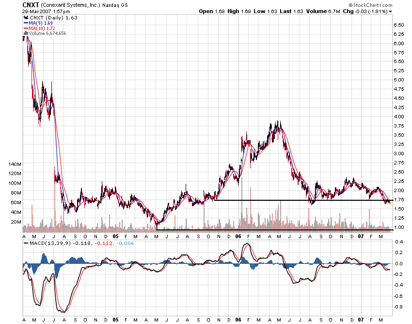Click the Low 1.63 value
Viewport: 412px width, 324px height.
266,11
